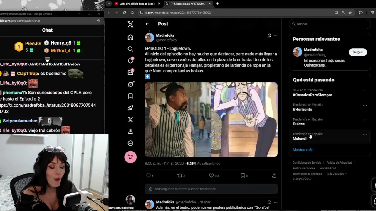Share the post with upload icon

pyautogui.click(x=274, y=176)
